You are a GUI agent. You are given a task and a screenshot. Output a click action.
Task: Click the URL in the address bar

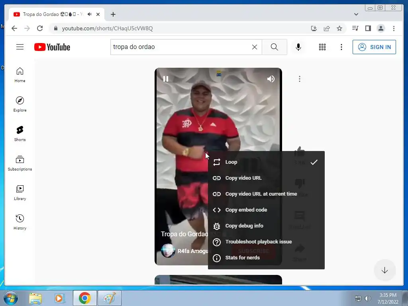pyautogui.click(x=107, y=28)
